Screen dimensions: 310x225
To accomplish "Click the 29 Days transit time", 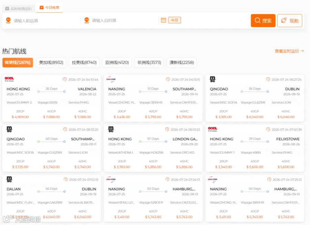I will coord(255,139).
